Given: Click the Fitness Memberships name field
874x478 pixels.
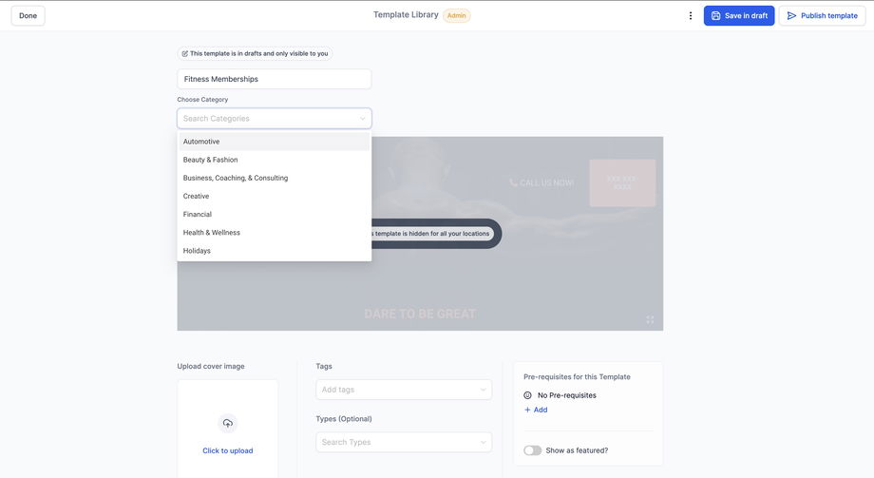Looking at the screenshot, I should 275,79.
